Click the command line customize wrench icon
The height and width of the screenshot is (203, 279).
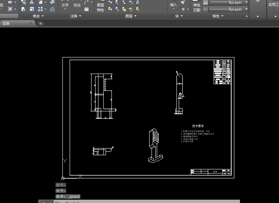coord(50,202)
